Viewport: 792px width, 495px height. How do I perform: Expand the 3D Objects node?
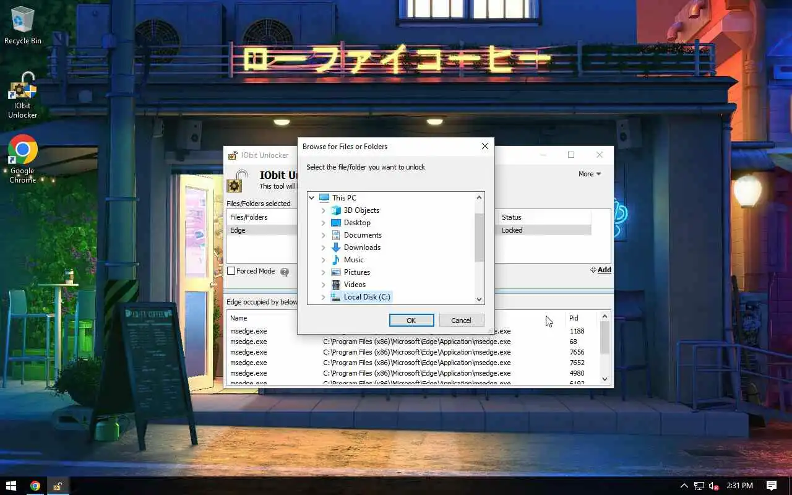(323, 210)
